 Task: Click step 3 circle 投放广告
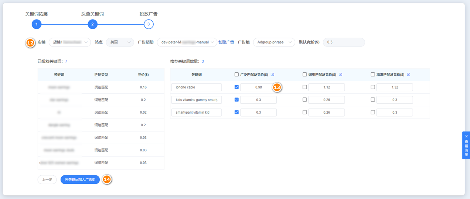[x=149, y=24]
